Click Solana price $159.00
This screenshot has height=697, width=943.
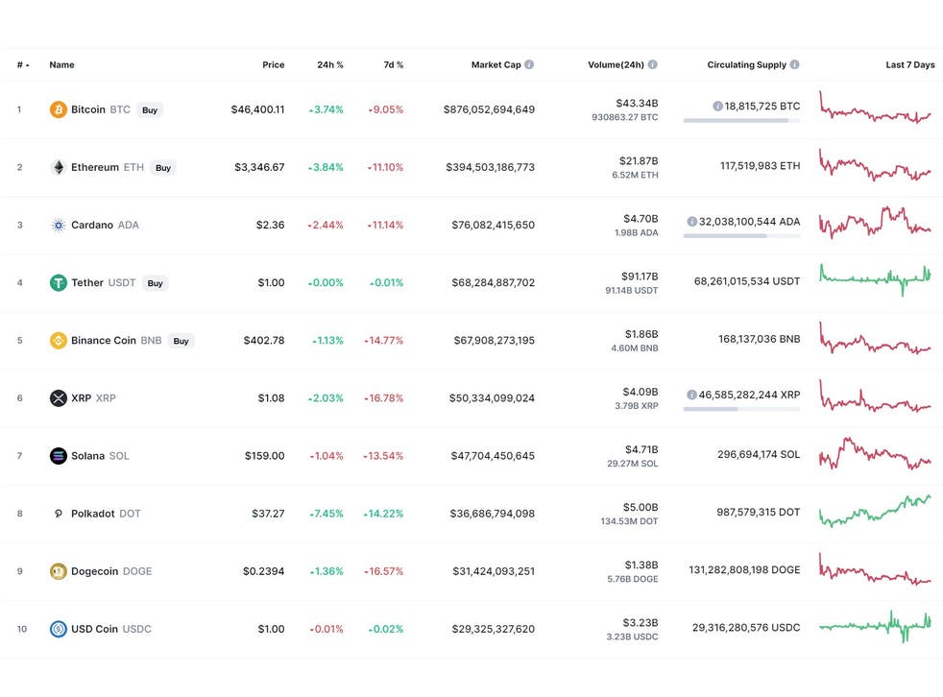pos(265,456)
